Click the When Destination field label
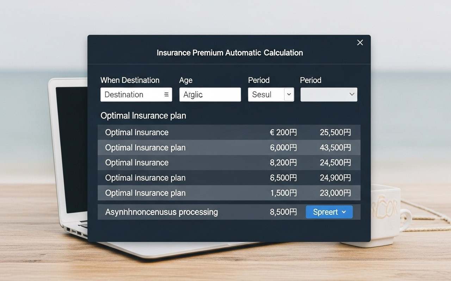 130,80
